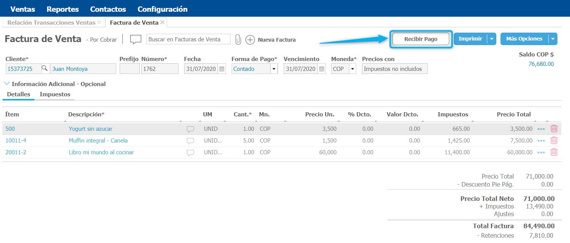Screen dimensions: 570x243
Task: Click the comment bubble icon beside the invoice title
Action: click(136, 39)
